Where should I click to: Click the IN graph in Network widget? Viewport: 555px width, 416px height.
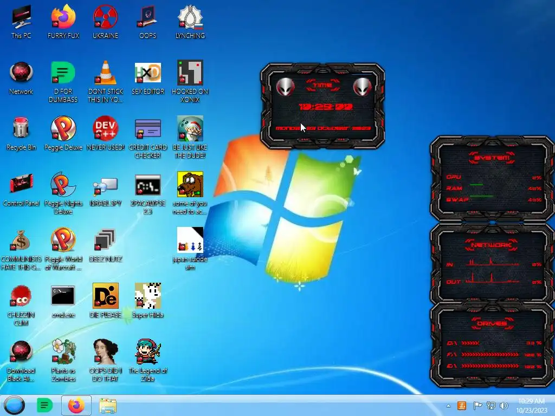tap(493, 262)
